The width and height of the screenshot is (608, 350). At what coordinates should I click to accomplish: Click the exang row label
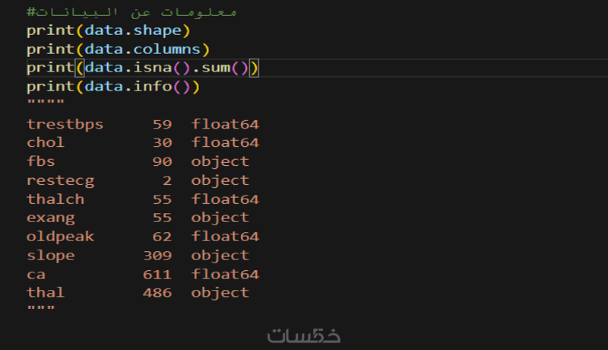click(x=51, y=218)
